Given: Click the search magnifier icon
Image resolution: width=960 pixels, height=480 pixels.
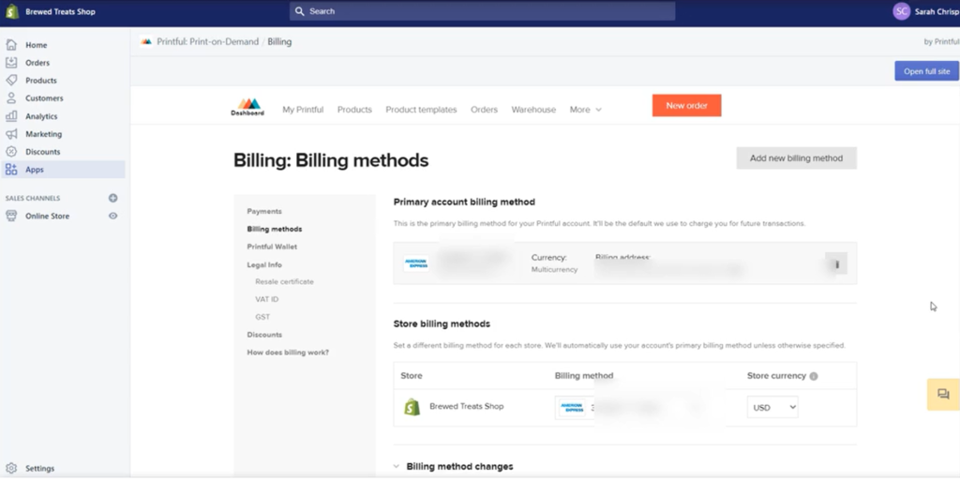Looking at the screenshot, I should pos(299,11).
